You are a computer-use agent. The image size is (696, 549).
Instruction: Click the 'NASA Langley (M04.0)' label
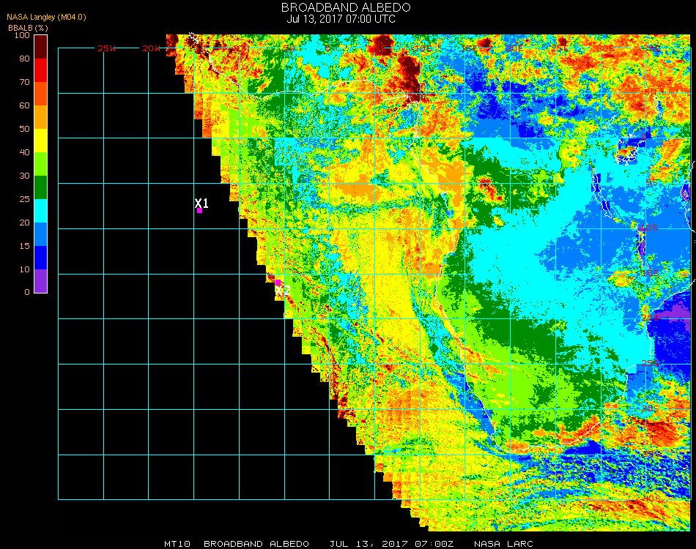pyautogui.click(x=46, y=18)
